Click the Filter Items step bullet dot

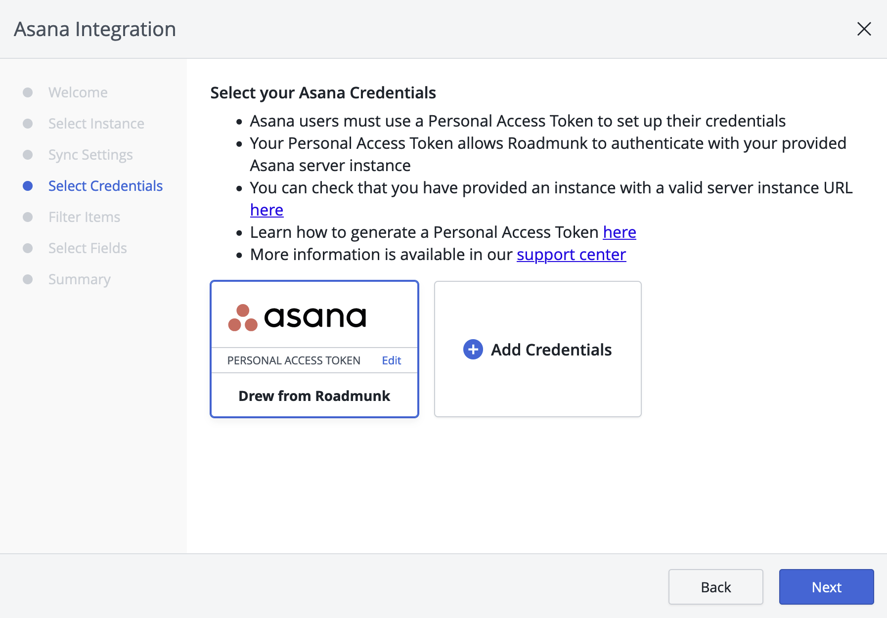coord(28,217)
